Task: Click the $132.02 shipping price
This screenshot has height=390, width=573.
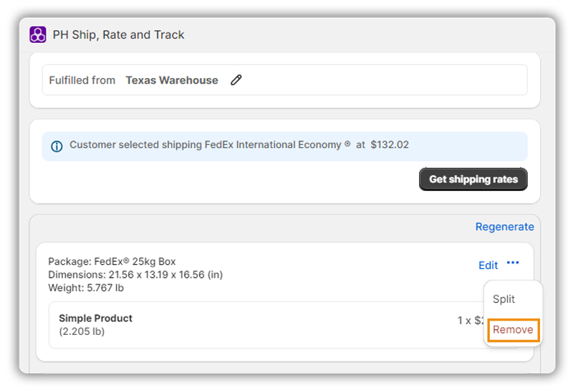Action: pyautogui.click(x=390, y=145)
